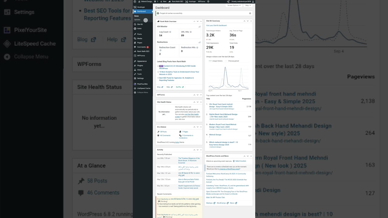Viewport: 388px width, 218px height.
Task: Open LiteSpeed Cache in sidebar
Action: [x=143, y=88]
